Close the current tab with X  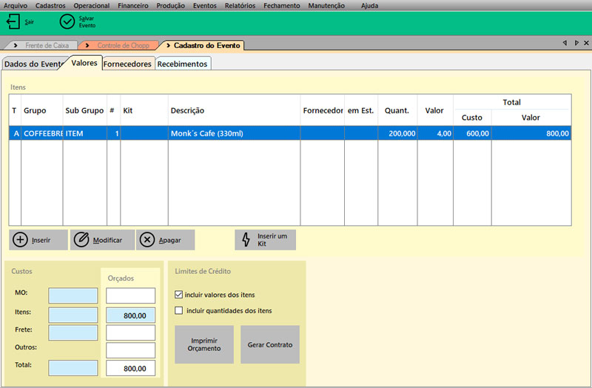click(586, 43)
